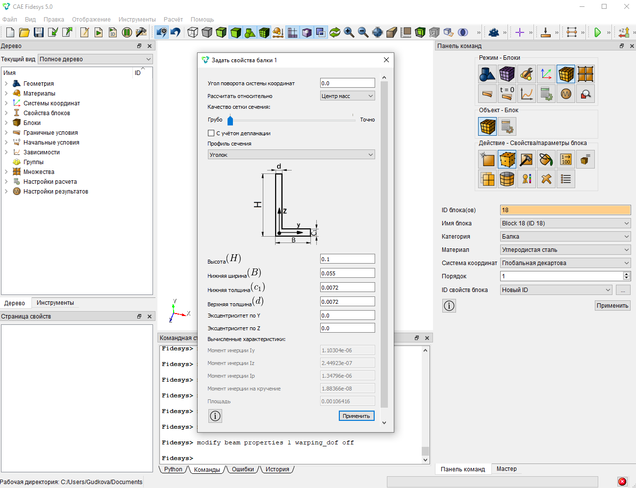636x488 pixels.
Task: Select the purple mesh cube mode icon
Action: tap(507, 74)
